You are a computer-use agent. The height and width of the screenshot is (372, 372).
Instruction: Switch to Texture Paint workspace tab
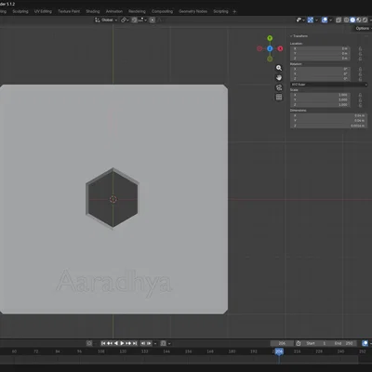pos(69,11)
